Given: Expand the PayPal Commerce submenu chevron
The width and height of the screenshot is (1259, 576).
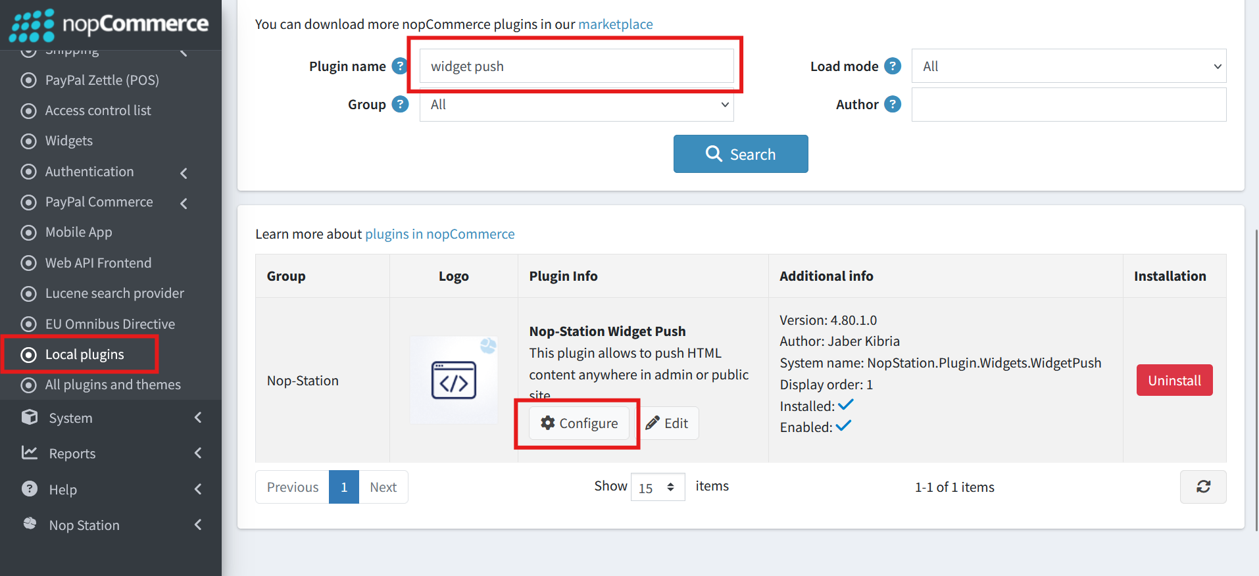Looking at the screenshot, I should tap(184, 203).
